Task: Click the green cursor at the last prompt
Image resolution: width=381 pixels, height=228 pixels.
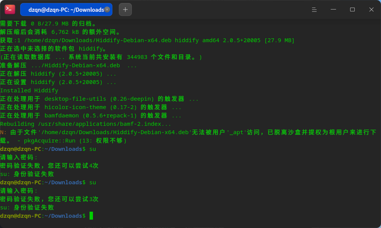Action: click(x=91, y=215)
